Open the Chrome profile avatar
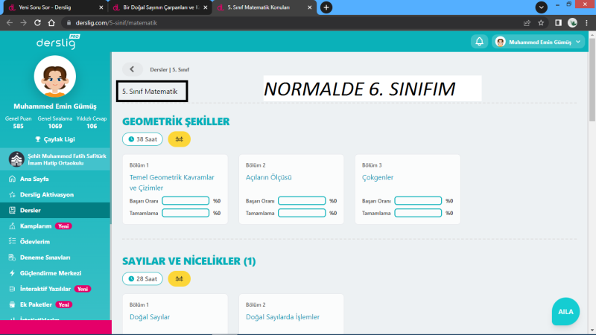 572,23
